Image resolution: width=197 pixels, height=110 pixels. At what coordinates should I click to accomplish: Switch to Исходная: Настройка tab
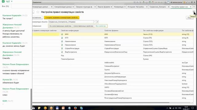click(x=135, y=7)
